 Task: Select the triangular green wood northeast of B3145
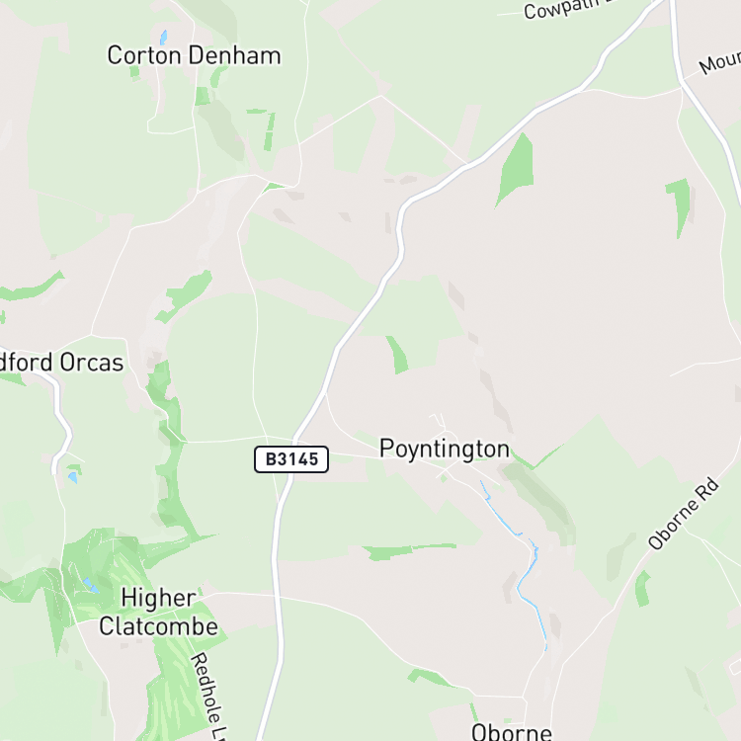click(x=516, y=169)
